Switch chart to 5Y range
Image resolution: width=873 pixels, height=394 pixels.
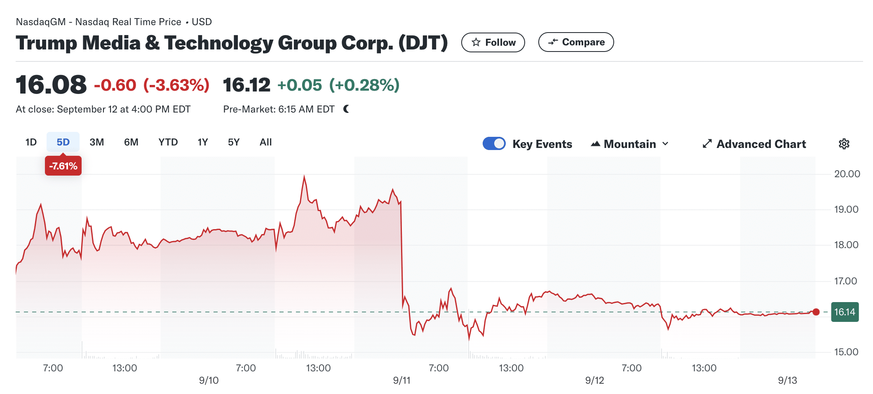233,142
